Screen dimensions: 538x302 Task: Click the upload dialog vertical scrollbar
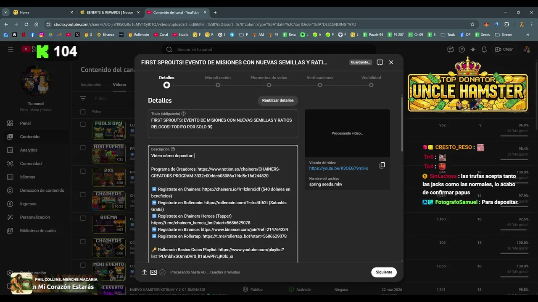tap(402, 124)
